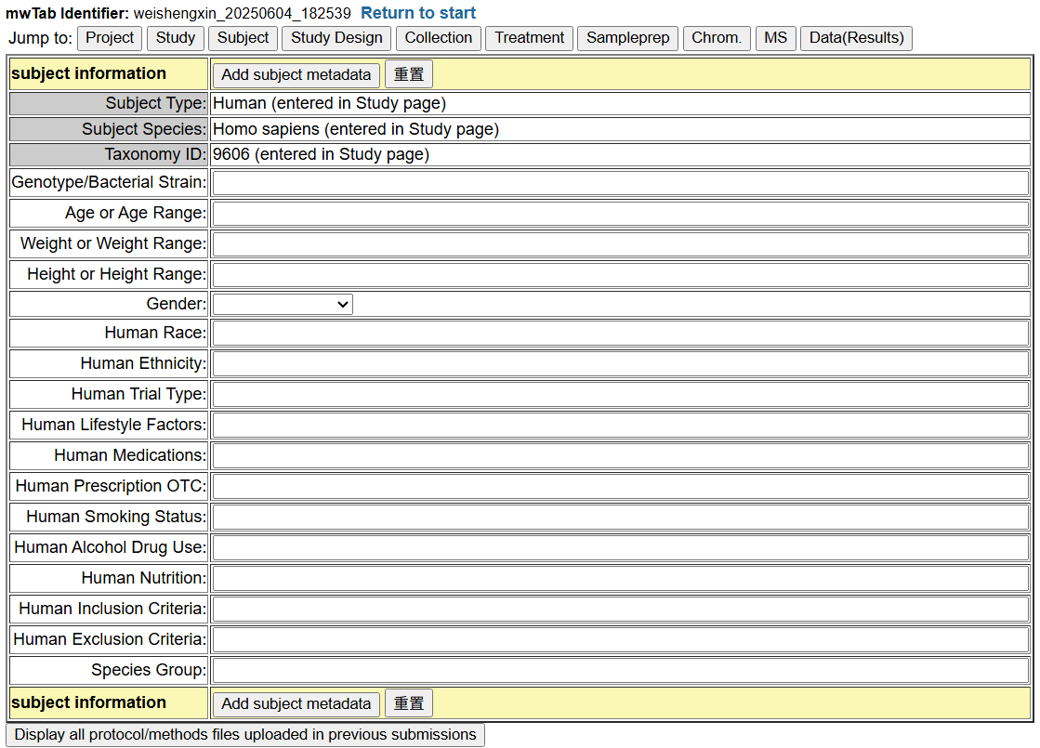Jump to the Project section

[x=110, y=38]
